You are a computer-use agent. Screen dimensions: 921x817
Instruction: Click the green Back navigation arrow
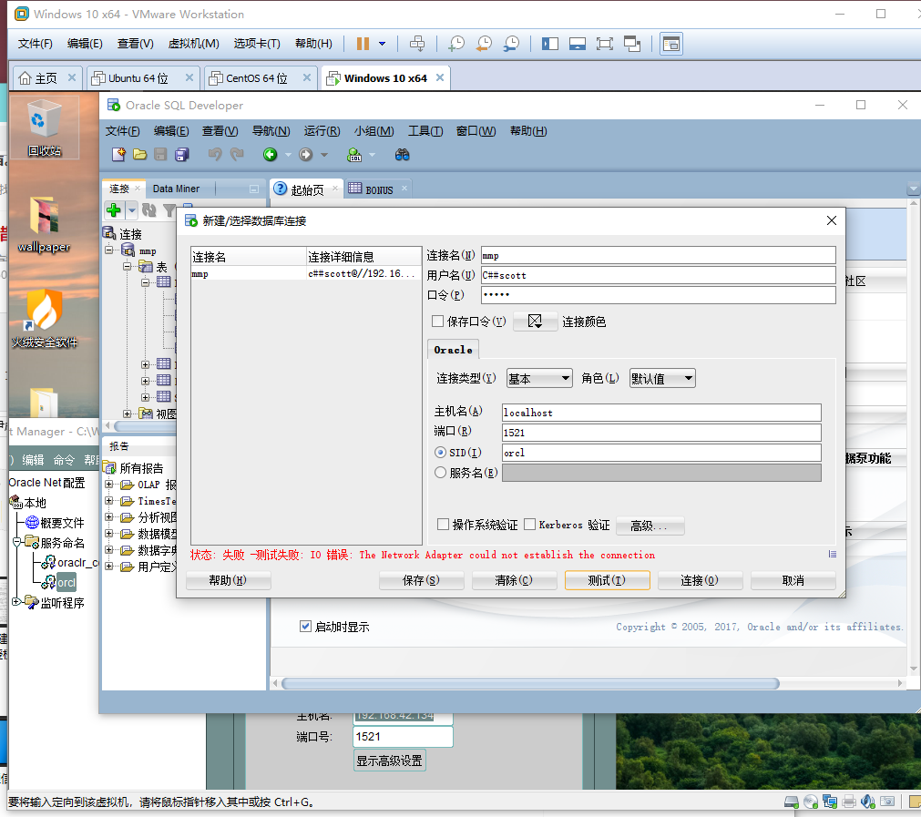pyautogui.click(x=271, y=154)
